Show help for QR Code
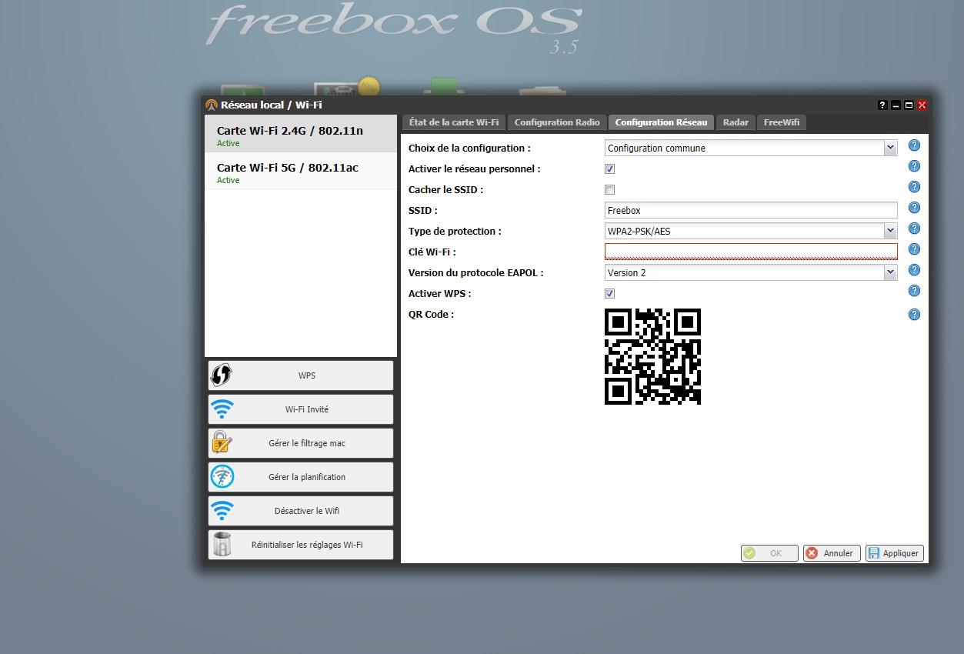The image size is (964, 654). pyautogui.click(x=914, y=315)
